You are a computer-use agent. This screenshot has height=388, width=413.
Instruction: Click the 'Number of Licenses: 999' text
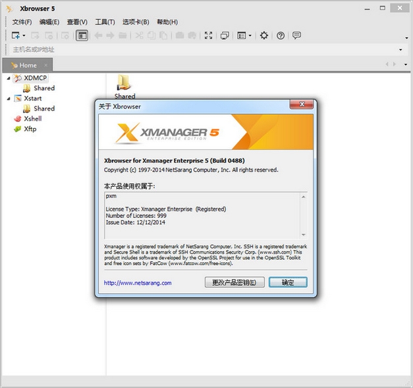pyautogui.click(x=136, y=216)
